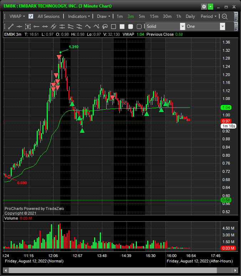Click the 1.310 high price label
This screenshot has width=241, height=276.
point(73,47)
